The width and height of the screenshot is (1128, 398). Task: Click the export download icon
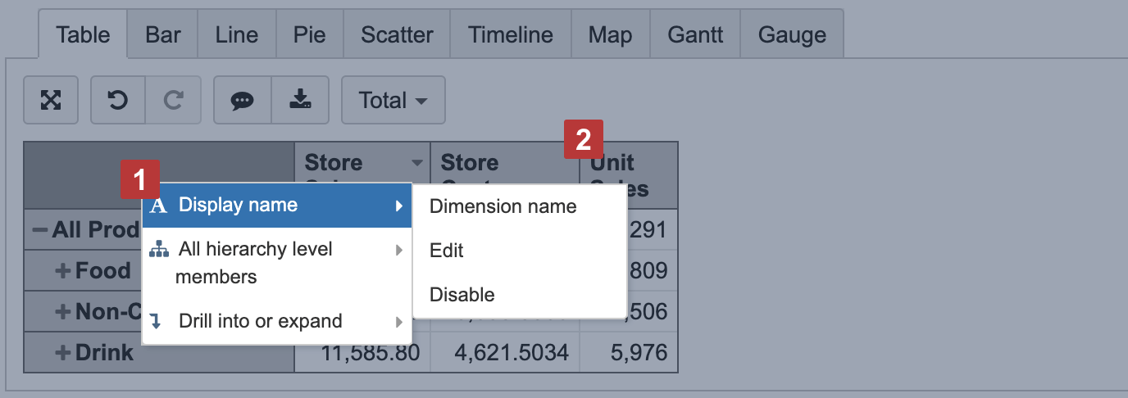(300, 100)
